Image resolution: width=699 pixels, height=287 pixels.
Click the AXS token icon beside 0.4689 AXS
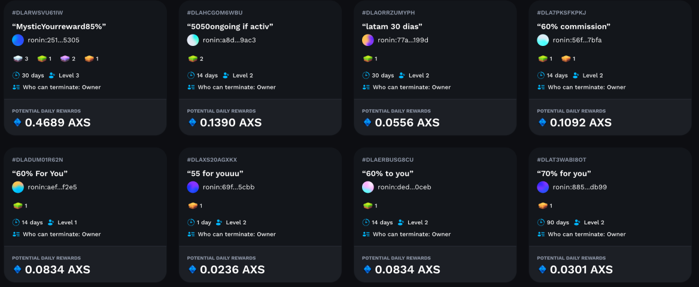17,122
